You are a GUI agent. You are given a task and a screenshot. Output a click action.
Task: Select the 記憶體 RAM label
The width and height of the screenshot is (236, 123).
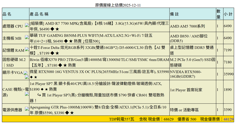pos(13,50)
